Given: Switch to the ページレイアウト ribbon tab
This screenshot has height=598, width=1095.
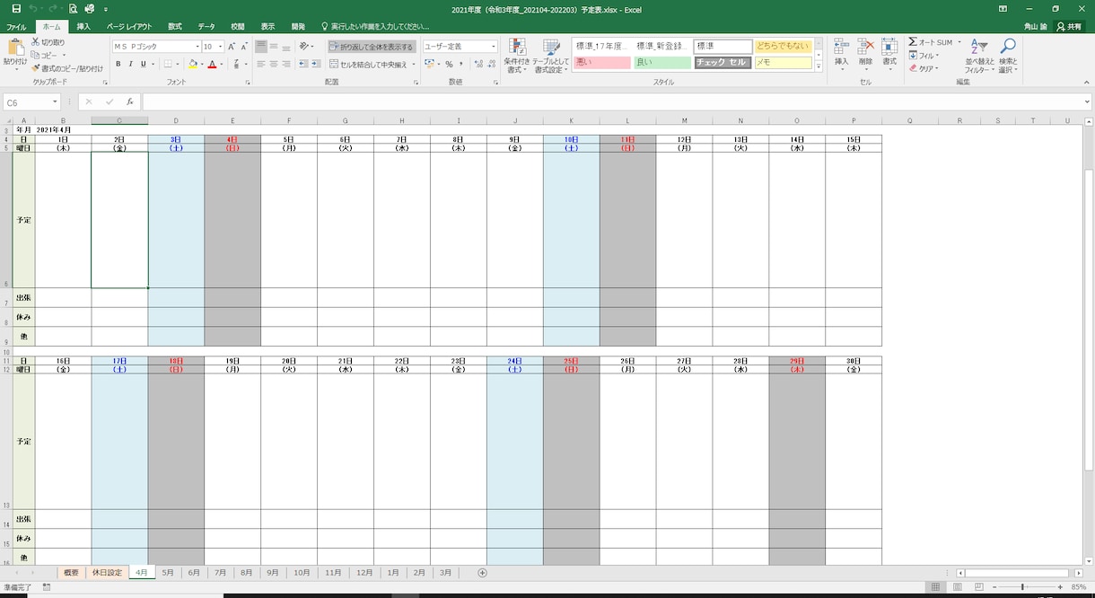Looking at the screenshot, I should tap(129, 27).
